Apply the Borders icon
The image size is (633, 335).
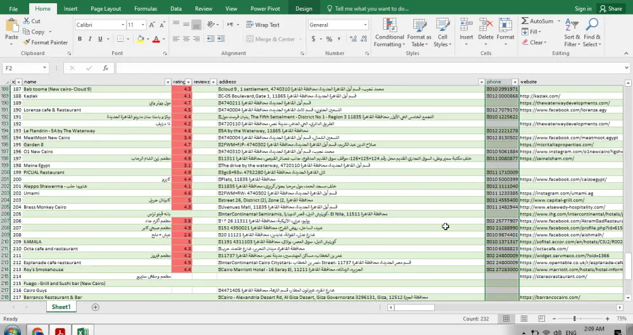coord(120,39)
